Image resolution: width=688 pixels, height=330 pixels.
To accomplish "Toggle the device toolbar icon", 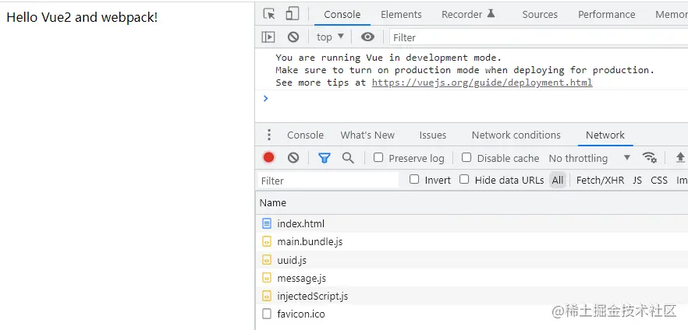I will coord(292,14).
